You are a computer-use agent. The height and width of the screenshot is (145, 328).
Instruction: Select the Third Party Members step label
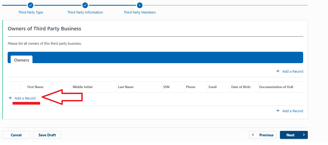pyautogui.click(x=140, y=12)
